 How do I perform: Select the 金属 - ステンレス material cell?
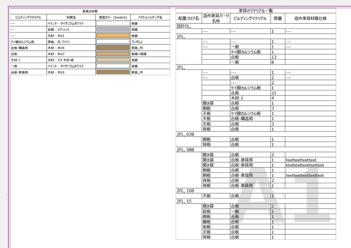pyautogui.click(x=71, y=29)
